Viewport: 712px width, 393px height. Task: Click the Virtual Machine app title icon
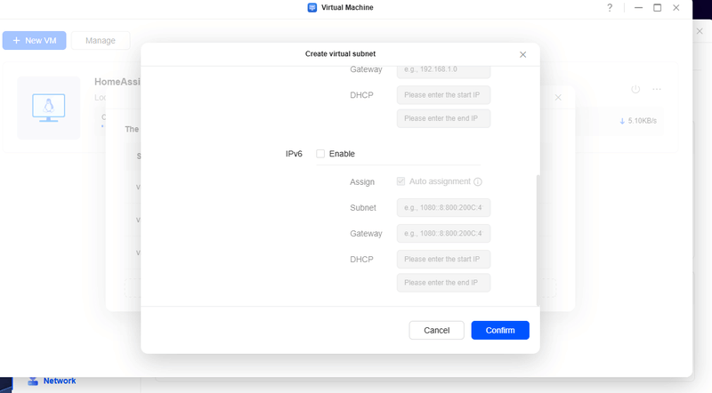click(x=312, y=8)
